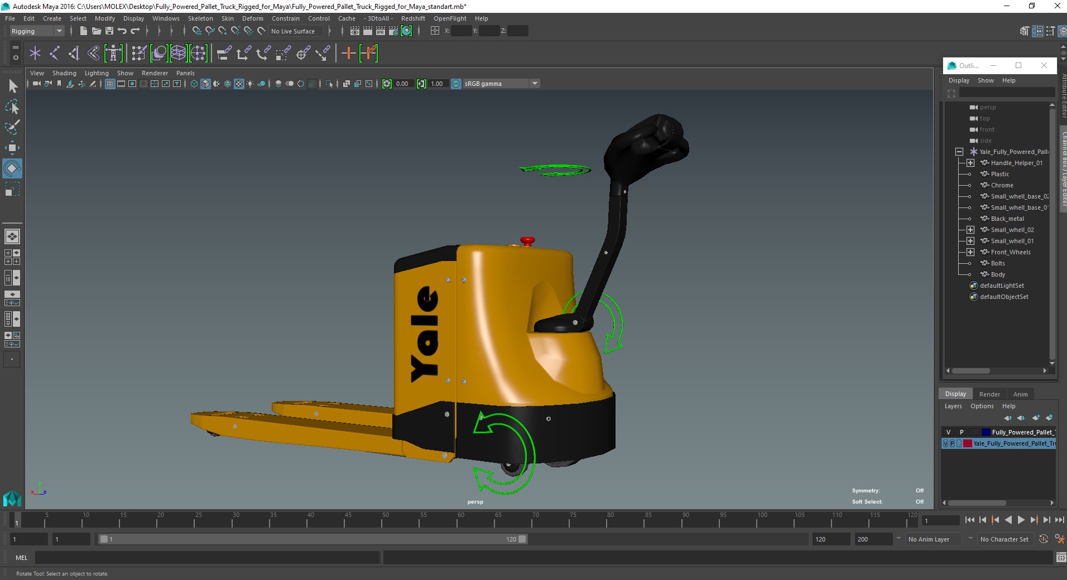Activate the Move tool in toolbox
This screenshot has width=1067, height=580.
(12, 148)
